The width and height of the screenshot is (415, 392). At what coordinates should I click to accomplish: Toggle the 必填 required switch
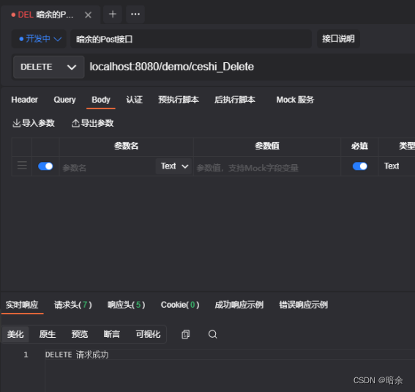[x=360, y=166]
